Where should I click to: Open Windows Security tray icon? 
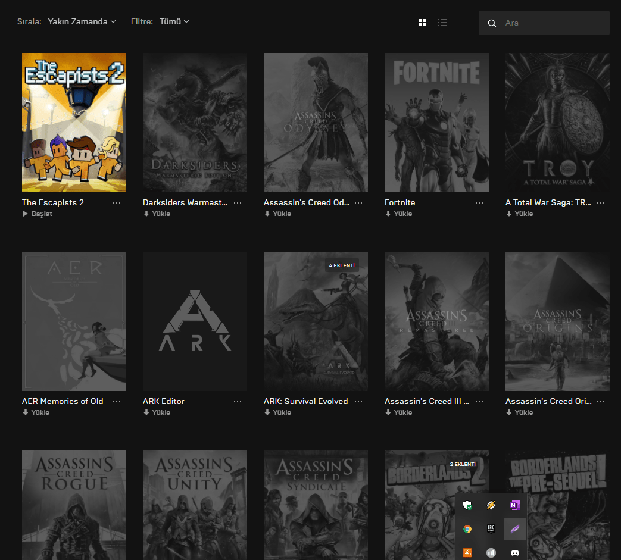(x=467, y=505)
